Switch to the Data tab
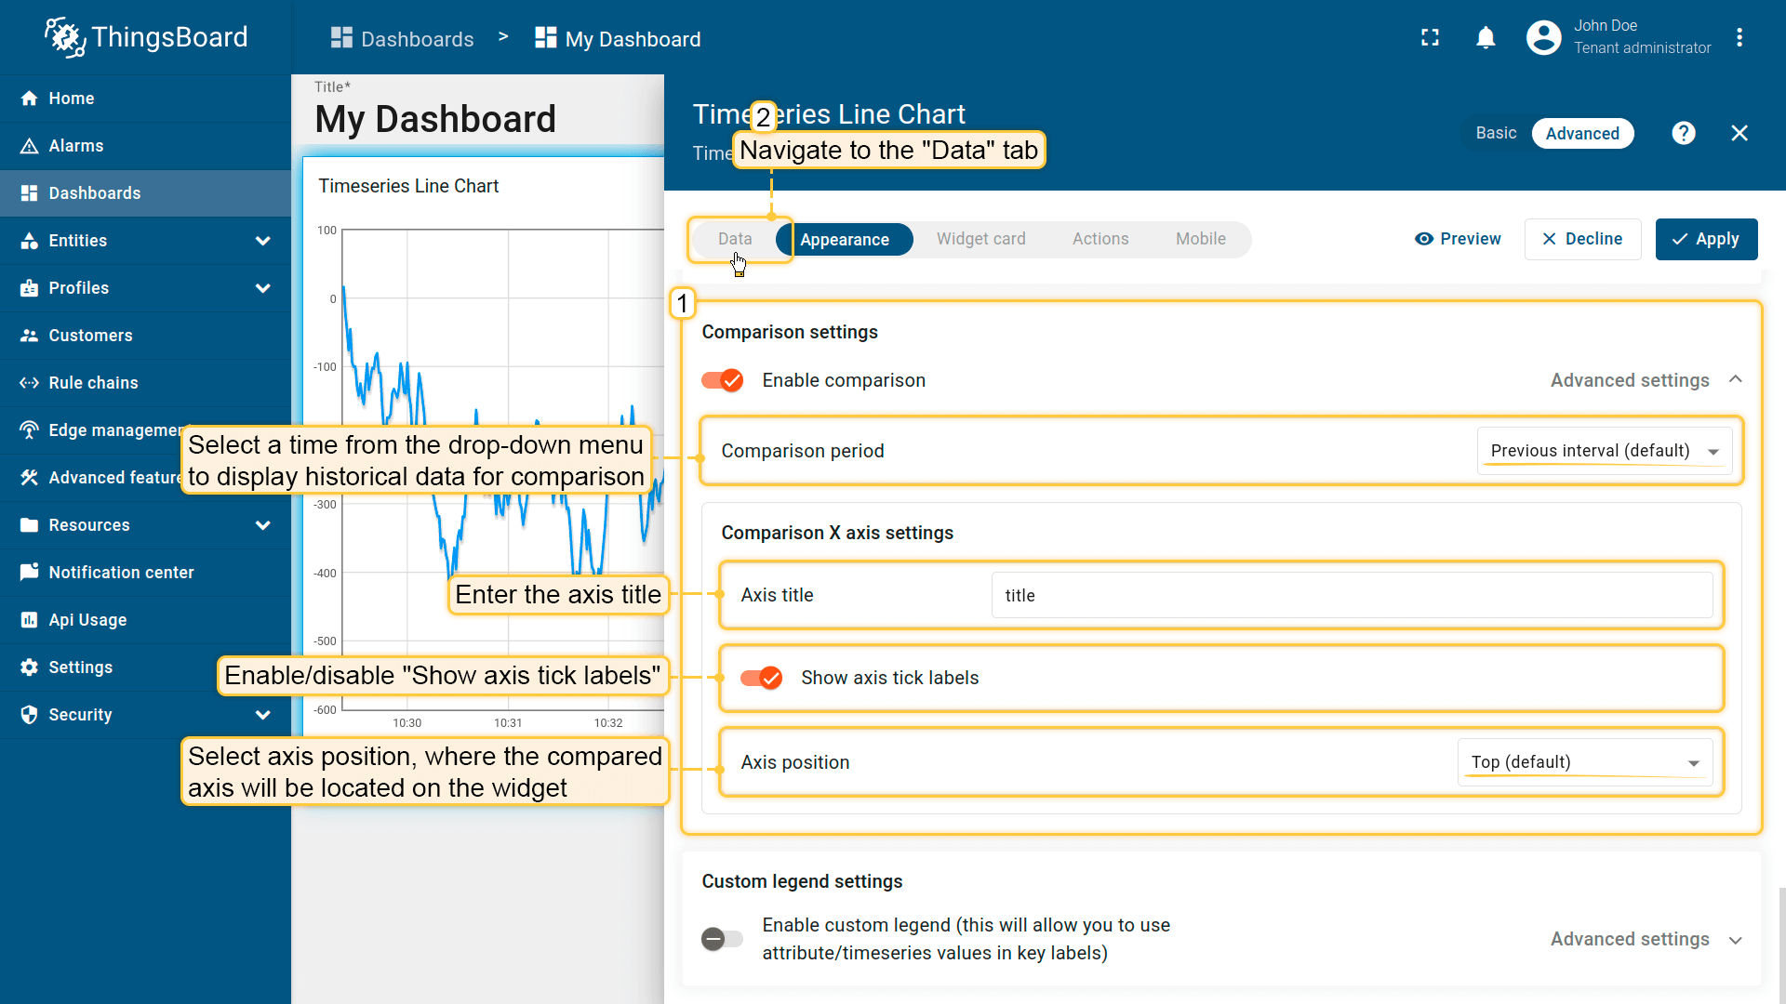Screen dimensions: 1786x1004 (734, 239)
